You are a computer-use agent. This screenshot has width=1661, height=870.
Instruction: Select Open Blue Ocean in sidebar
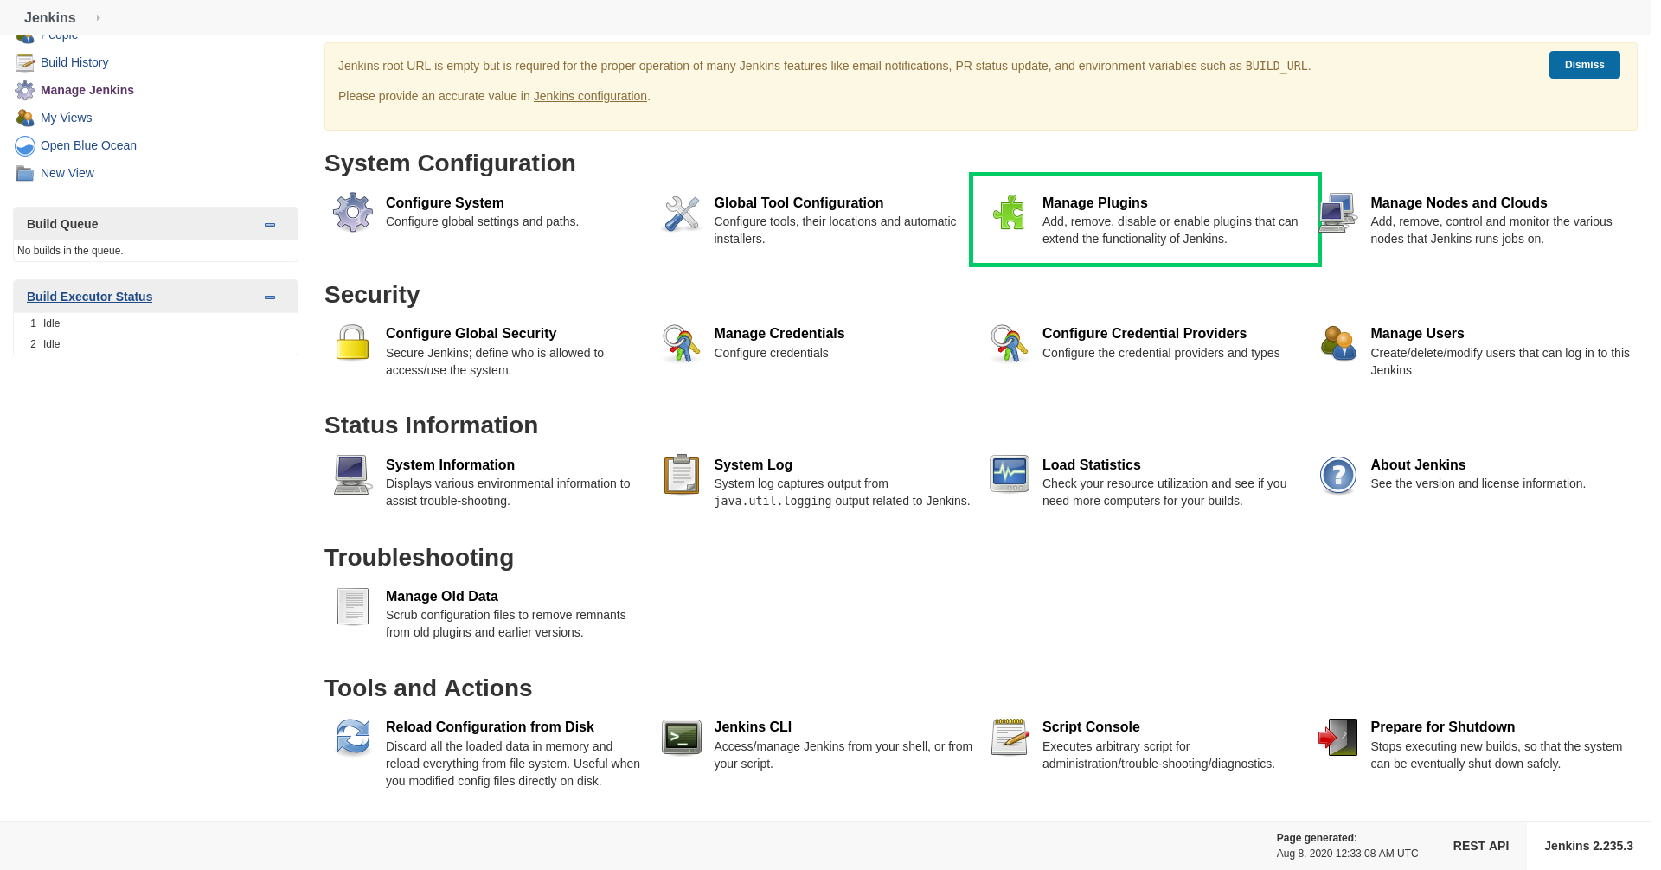pyautogui.click(x=88, y=145)
